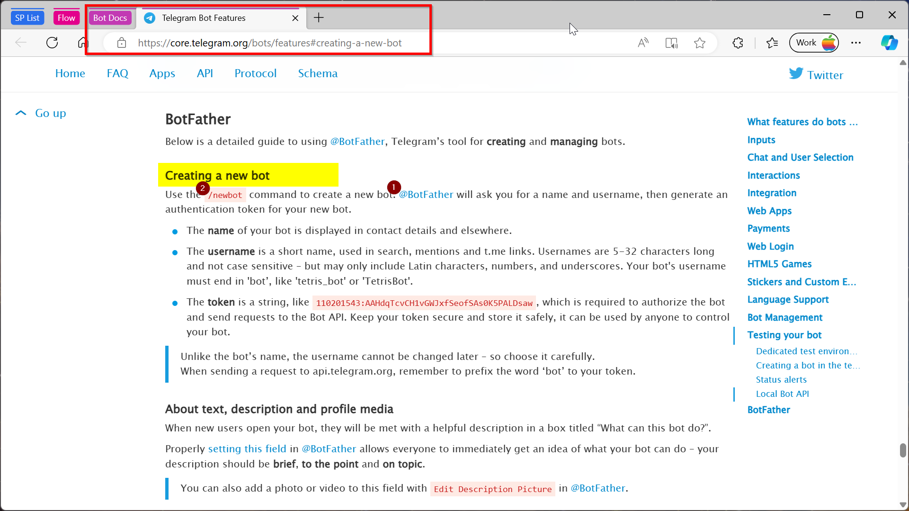Click the browser Back arrow

21,43
